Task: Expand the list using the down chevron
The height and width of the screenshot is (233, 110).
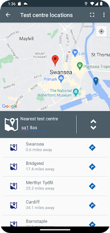Action: click(93, 128)
